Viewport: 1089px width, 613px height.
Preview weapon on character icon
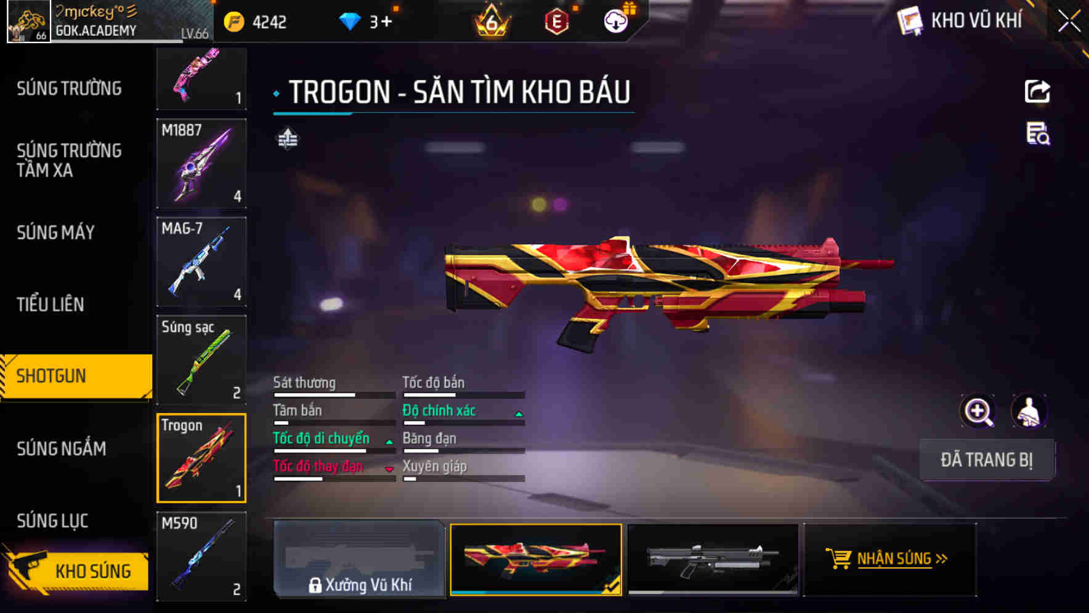click(x=1029, y=411)
